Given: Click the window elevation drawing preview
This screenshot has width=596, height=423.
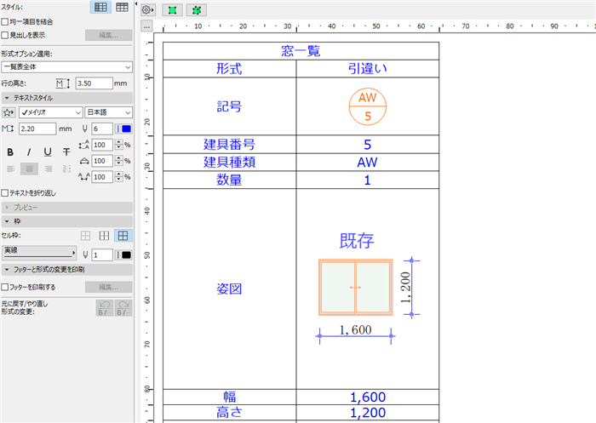Looking at the screenshot, I should tap(355, 288).
